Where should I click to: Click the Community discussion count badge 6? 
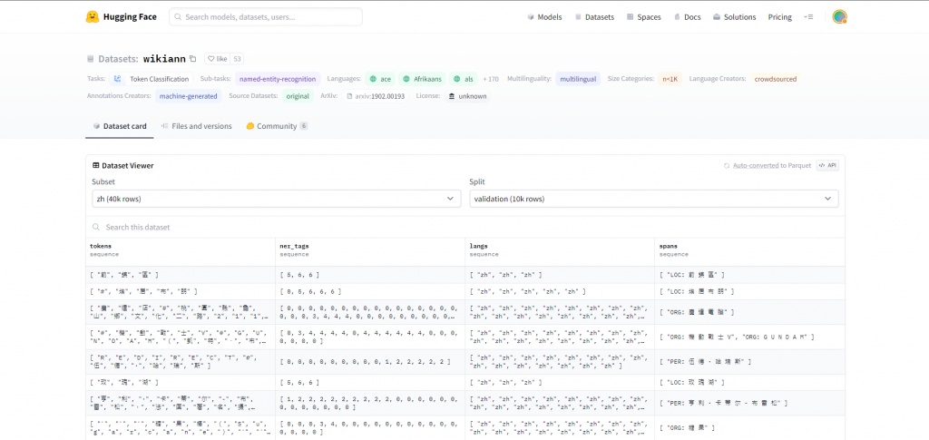(303, 126)
